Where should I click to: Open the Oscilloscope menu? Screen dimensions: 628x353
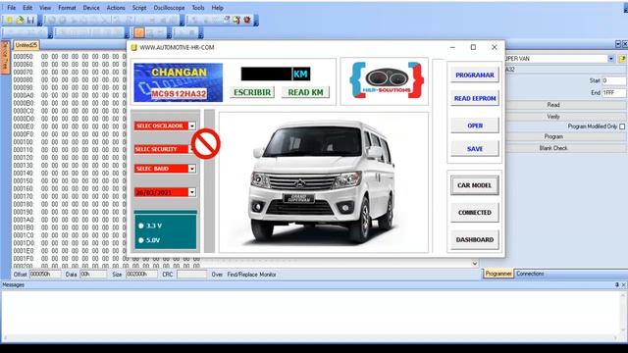pos(169,8)
